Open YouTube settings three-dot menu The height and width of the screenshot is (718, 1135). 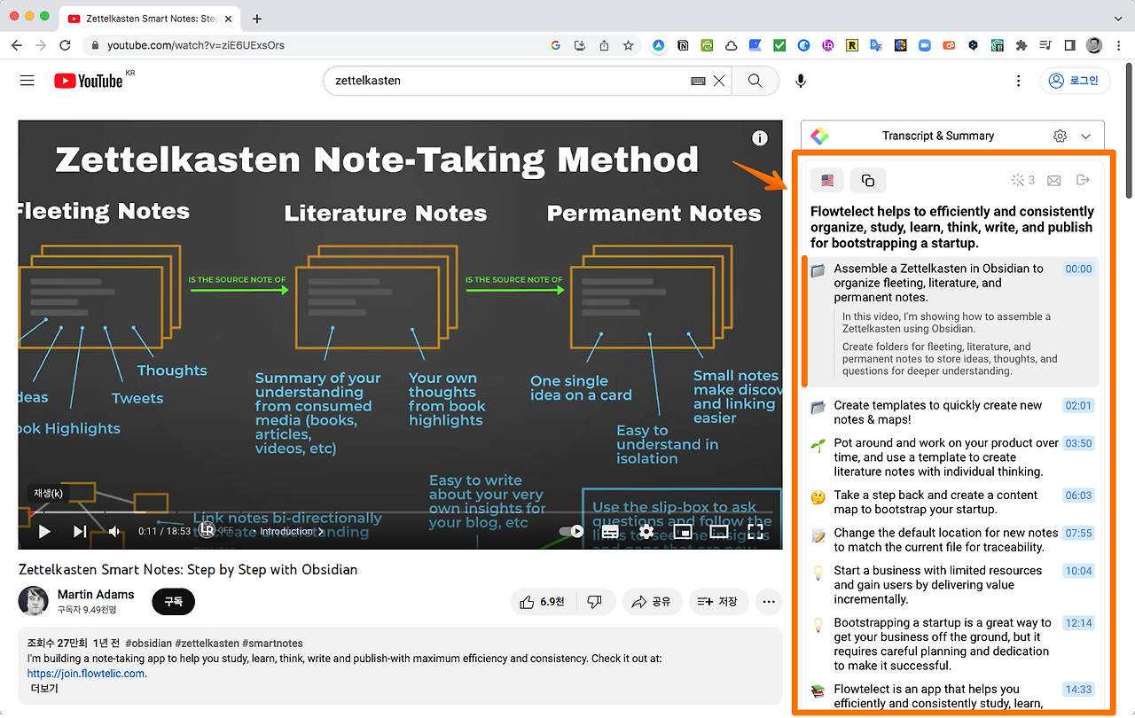1018,81
